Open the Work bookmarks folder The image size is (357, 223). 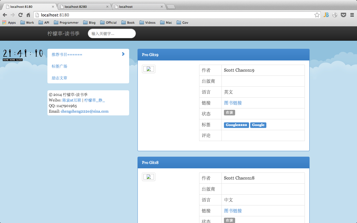point(27,23)
